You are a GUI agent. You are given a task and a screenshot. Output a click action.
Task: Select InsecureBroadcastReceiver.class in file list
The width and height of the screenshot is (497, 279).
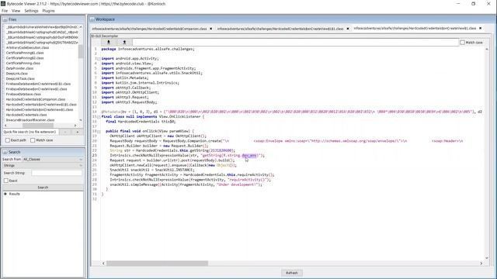click(x=30, y=120)
